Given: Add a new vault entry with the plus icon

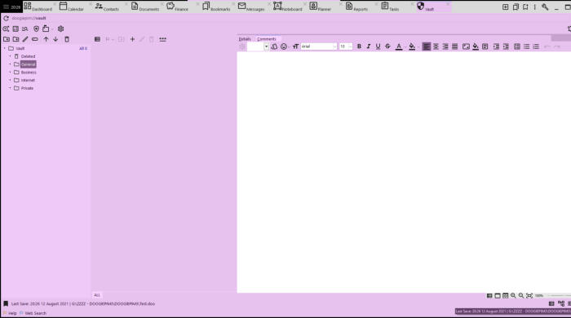Looking at the screenshot, I should coord(132,39).
